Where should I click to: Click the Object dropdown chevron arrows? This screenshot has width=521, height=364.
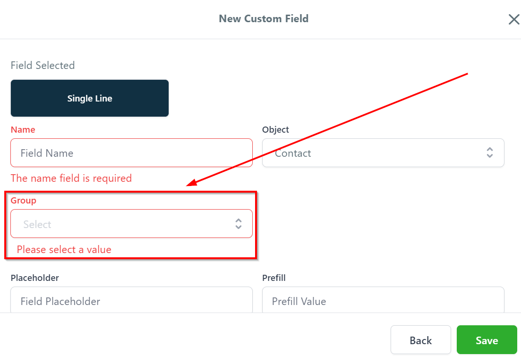pos(490,152)
